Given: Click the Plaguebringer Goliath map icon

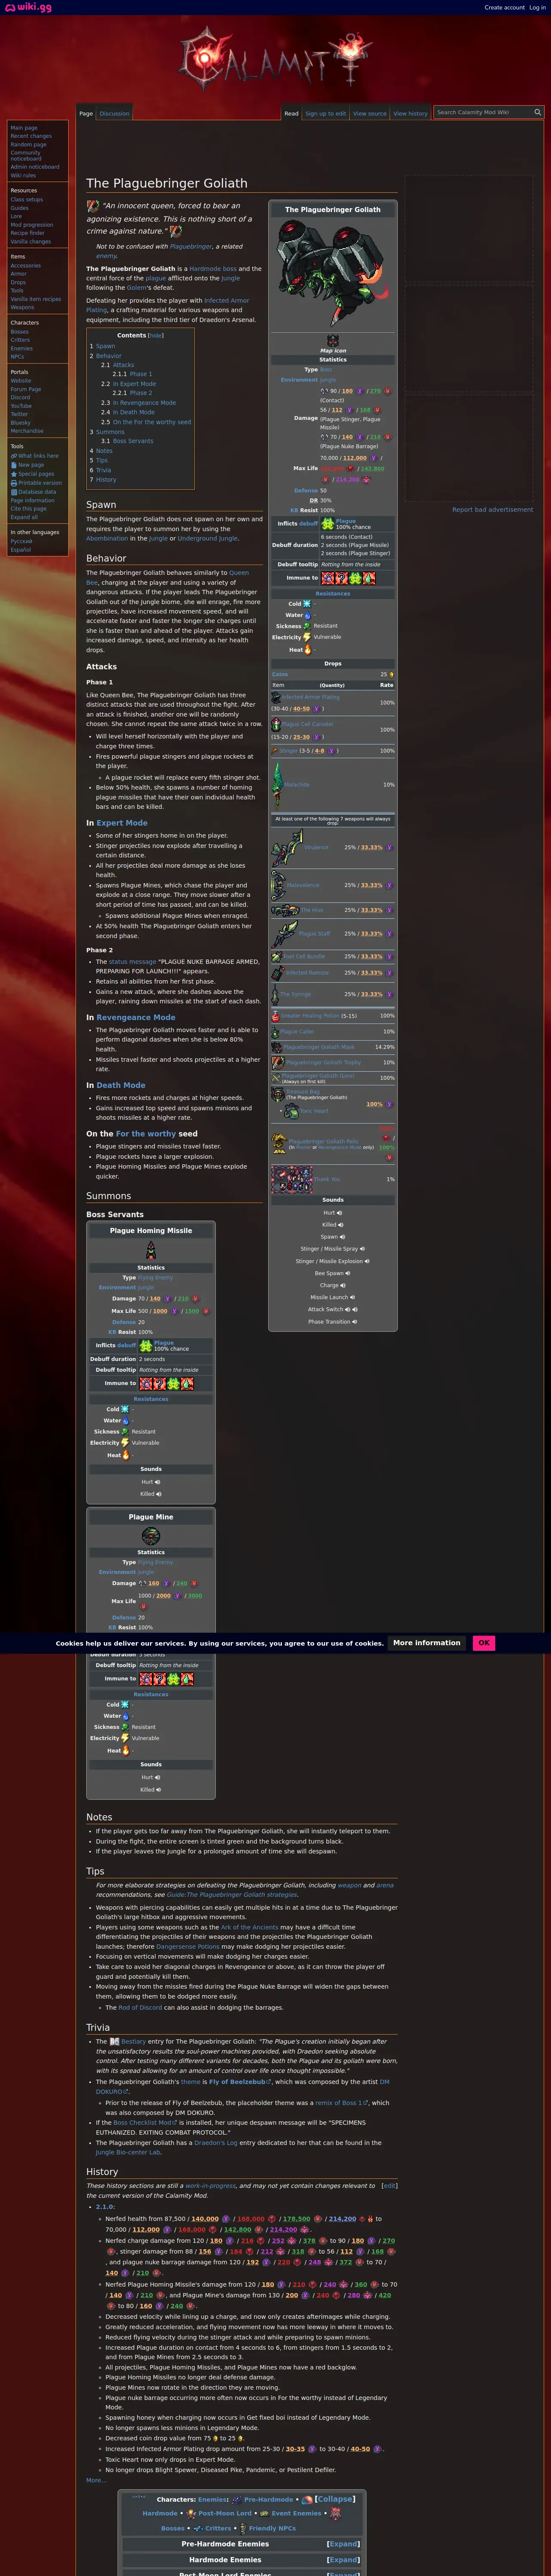Looking at the screenshot, I should coord(333,341).
